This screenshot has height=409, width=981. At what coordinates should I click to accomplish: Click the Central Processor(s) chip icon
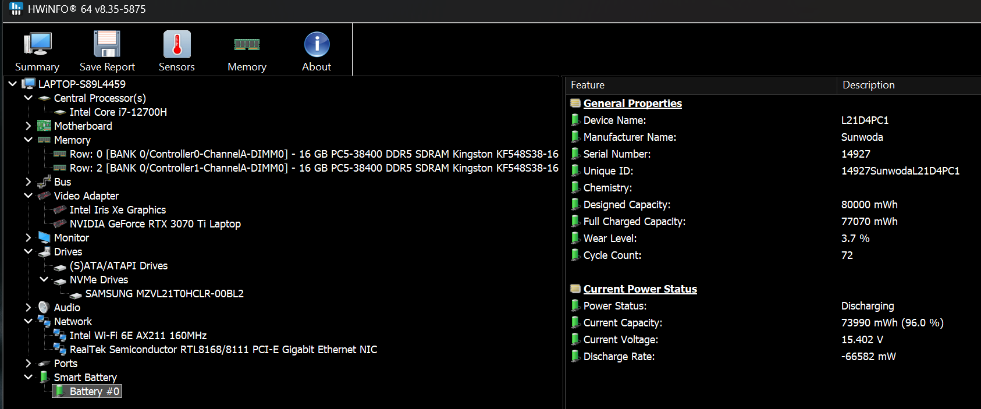[x=44, y=98]
